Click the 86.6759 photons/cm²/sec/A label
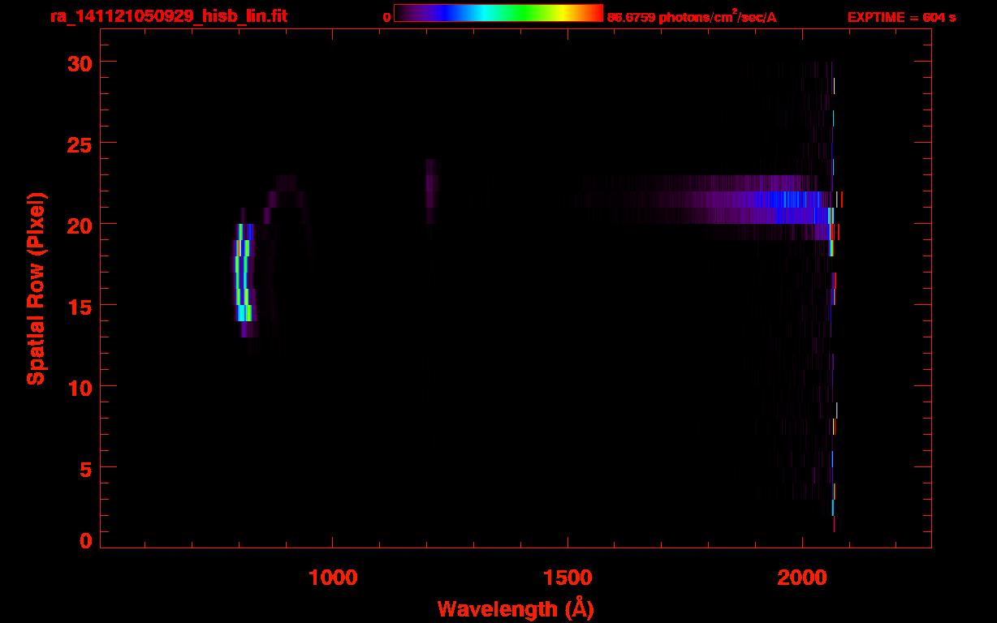This screenshot has width=997, height=623. pos(692,16)
